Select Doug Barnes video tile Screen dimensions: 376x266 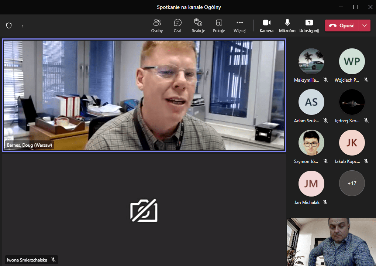pos(144,95)
